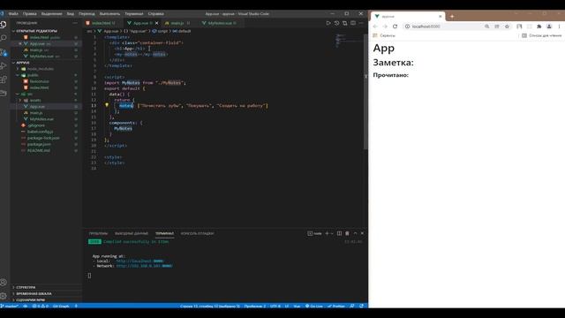Bookmark the page with the star icon

pos(507,26)
